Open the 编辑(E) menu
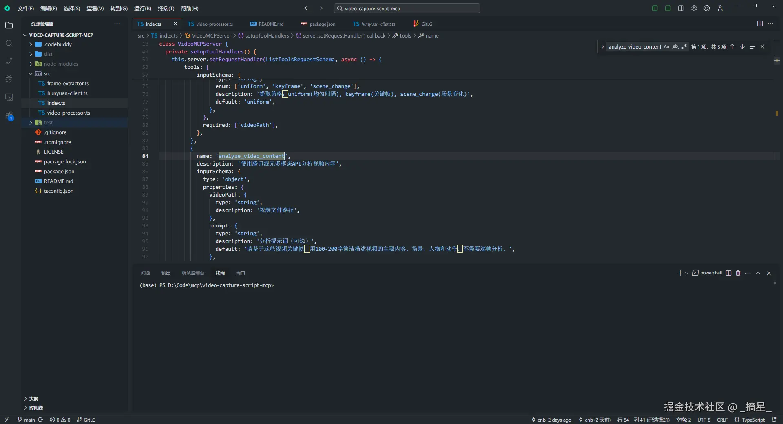783x424 pixels. (49, 8)
